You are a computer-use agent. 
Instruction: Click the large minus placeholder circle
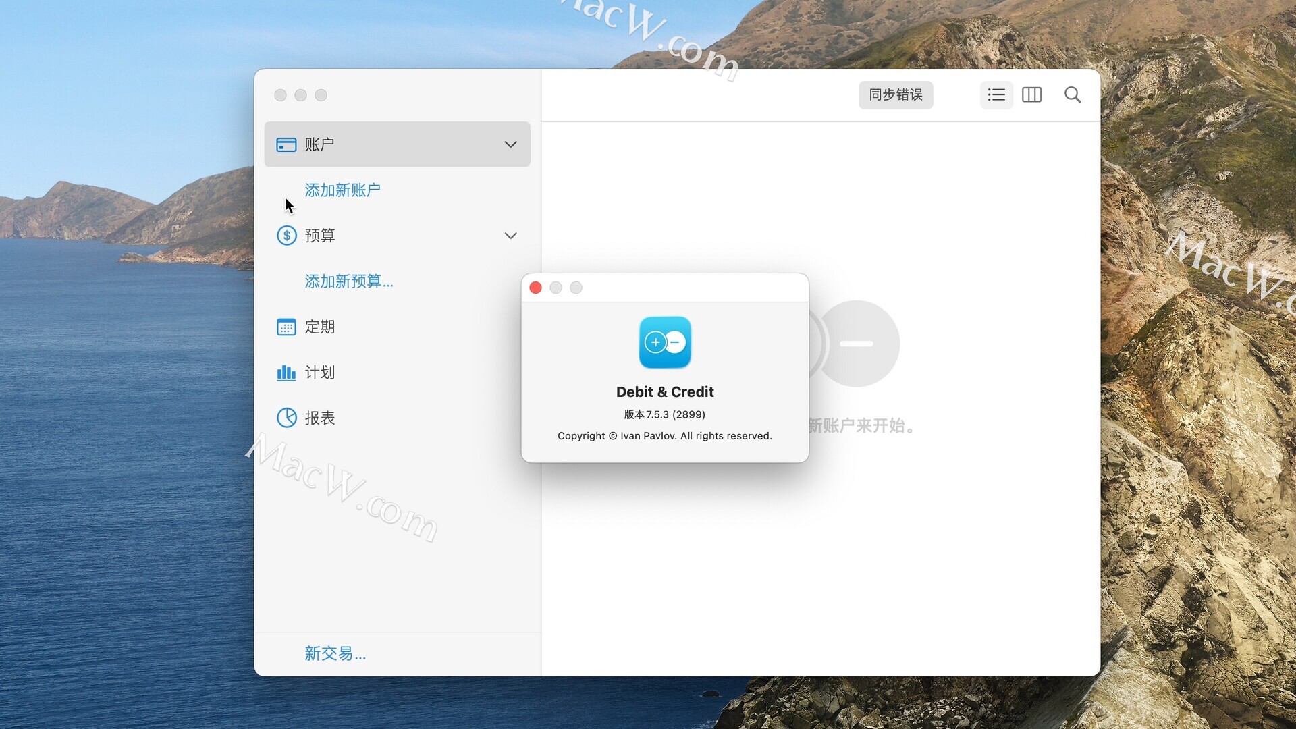pos(857,344)
